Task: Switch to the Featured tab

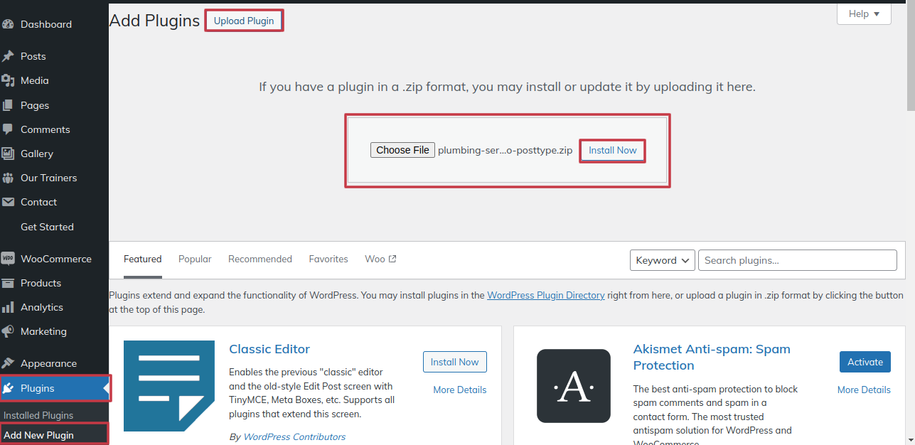Action: coord(143,259)
